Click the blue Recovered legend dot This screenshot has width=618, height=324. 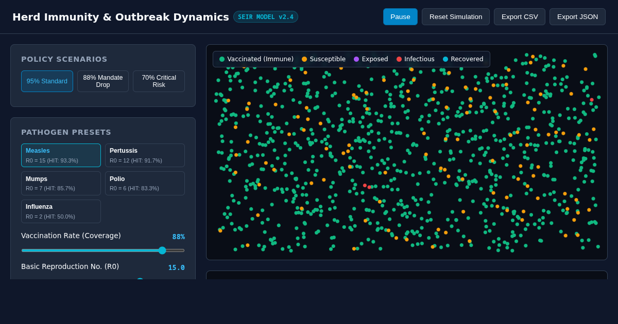445,59
